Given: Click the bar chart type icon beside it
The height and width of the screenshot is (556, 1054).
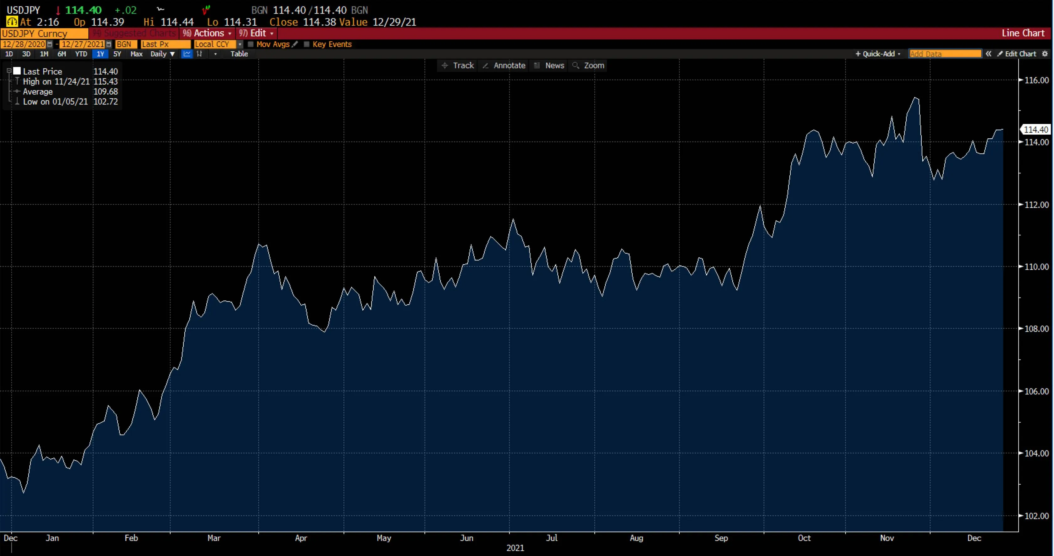Looking at the screenshot, I should (200, 54).
